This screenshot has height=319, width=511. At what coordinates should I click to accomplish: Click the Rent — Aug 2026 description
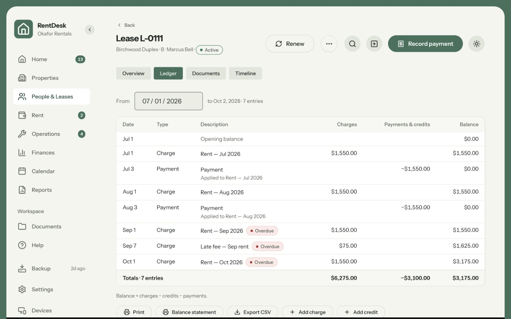click(222, 192)
